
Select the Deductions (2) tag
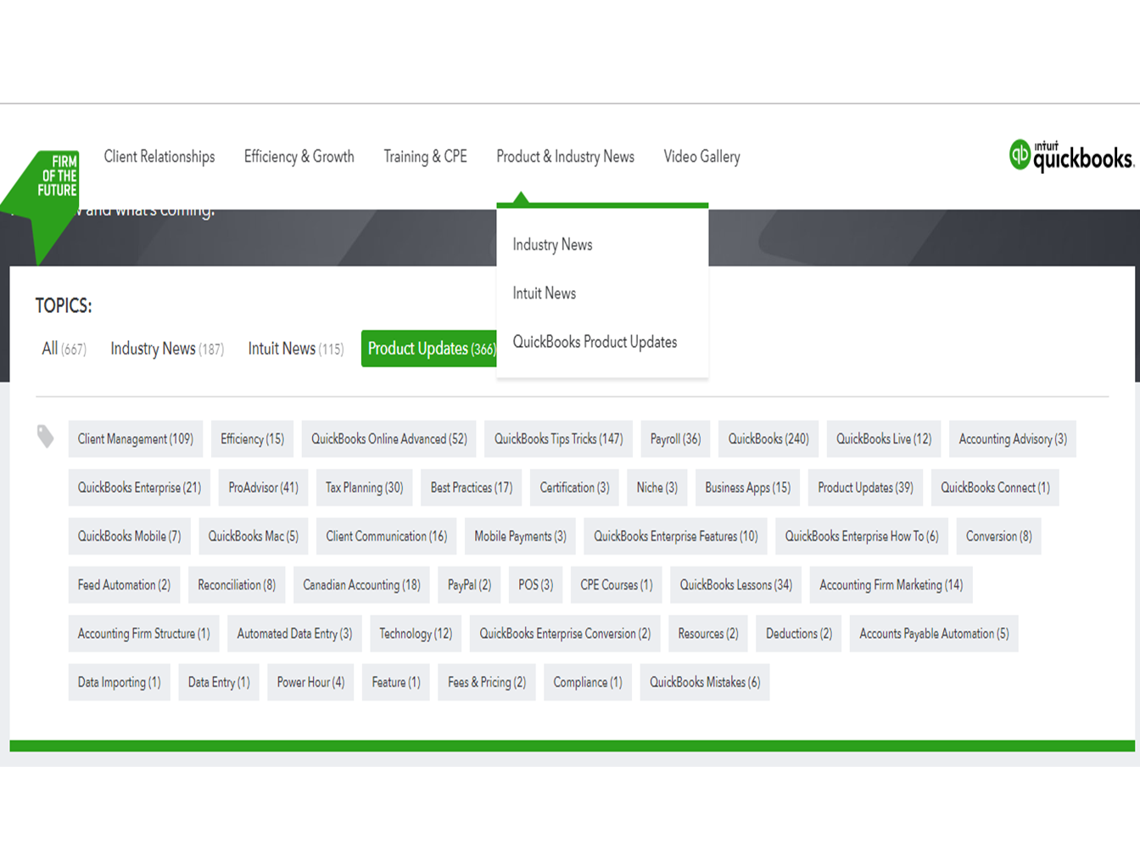pyautogui.click(x=799, y=634)
